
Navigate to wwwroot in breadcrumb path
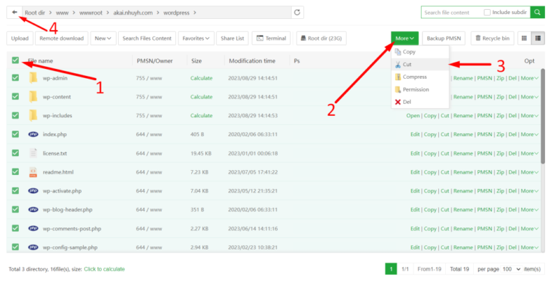pyautogui.click(x=91, y=13)
